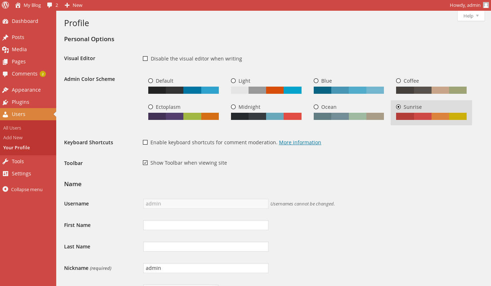The height and width of the screenshot is (286, 491).
Task: Click the Collapse menu label
Action: [x=27, y=189]
